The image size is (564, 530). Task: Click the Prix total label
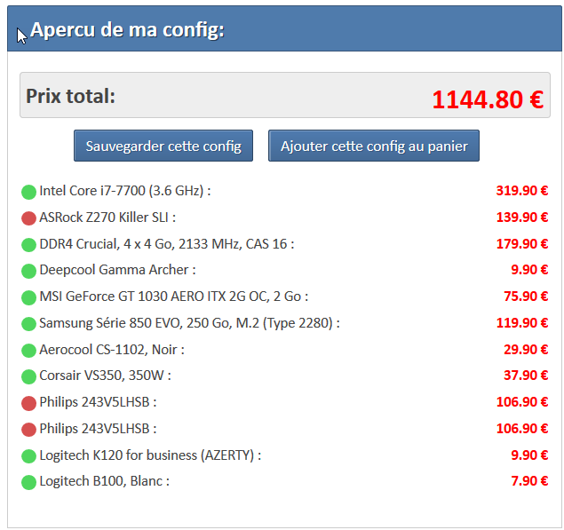[70, 97]
